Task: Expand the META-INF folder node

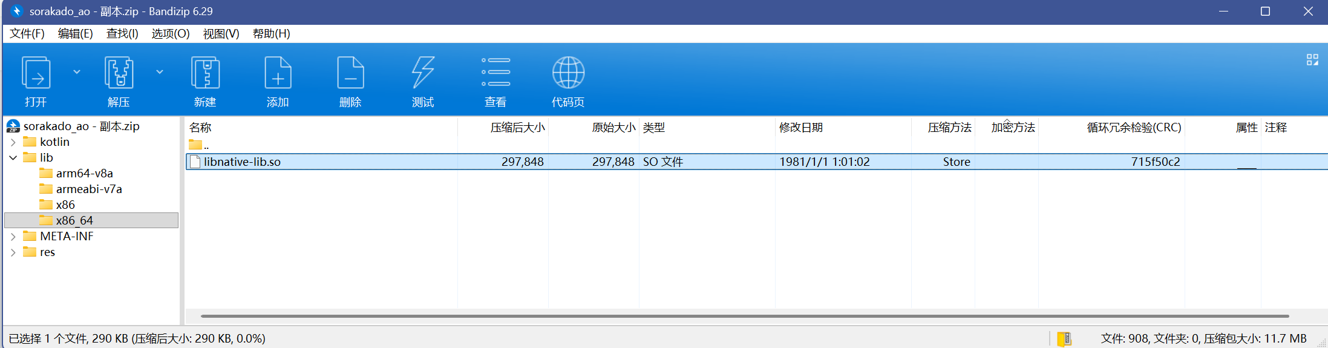Action: (x=13, y=237)
